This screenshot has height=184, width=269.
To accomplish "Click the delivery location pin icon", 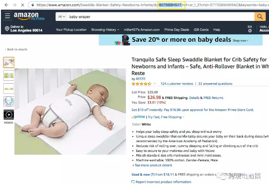I will [x=7, y=28].
